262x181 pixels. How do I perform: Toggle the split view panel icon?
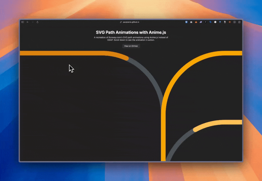(239, 22)
